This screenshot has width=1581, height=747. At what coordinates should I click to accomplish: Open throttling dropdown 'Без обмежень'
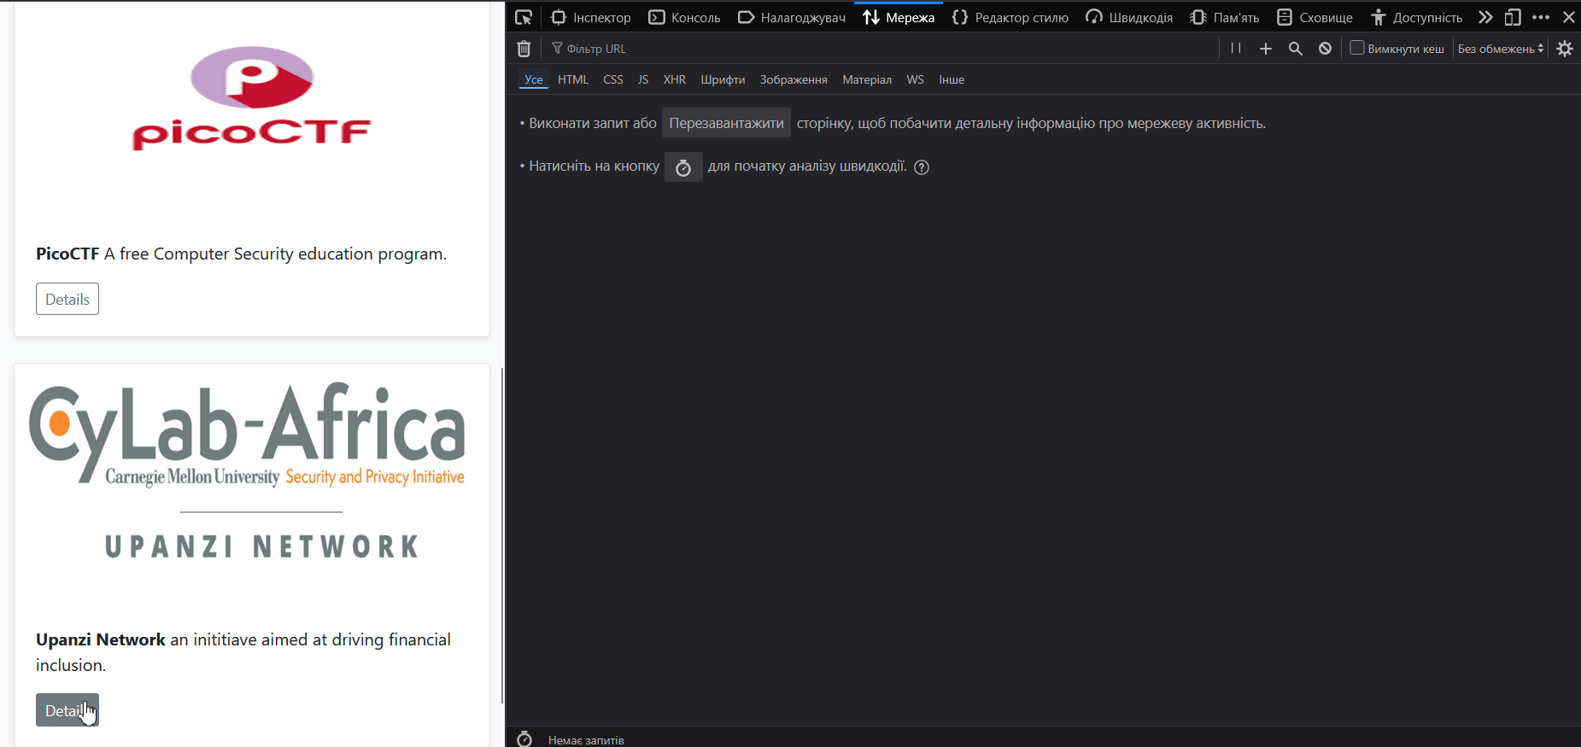[x=1500, y=49]
